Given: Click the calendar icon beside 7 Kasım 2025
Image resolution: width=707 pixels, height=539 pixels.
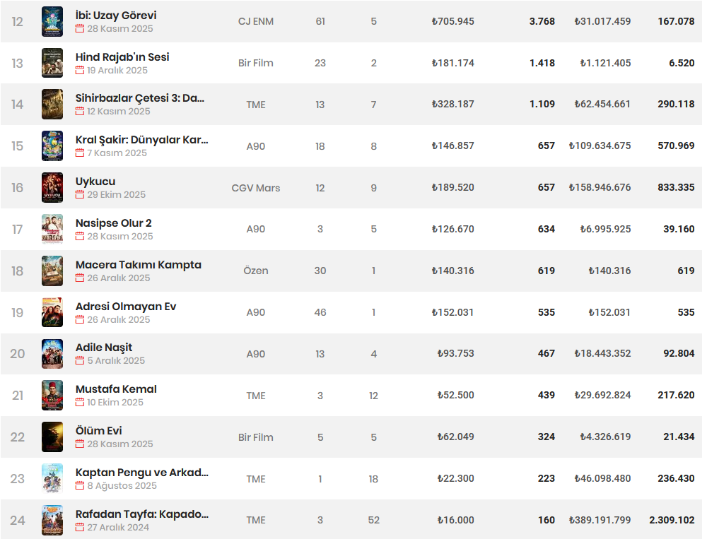Looking at the screenshot, I should [80, 153].
